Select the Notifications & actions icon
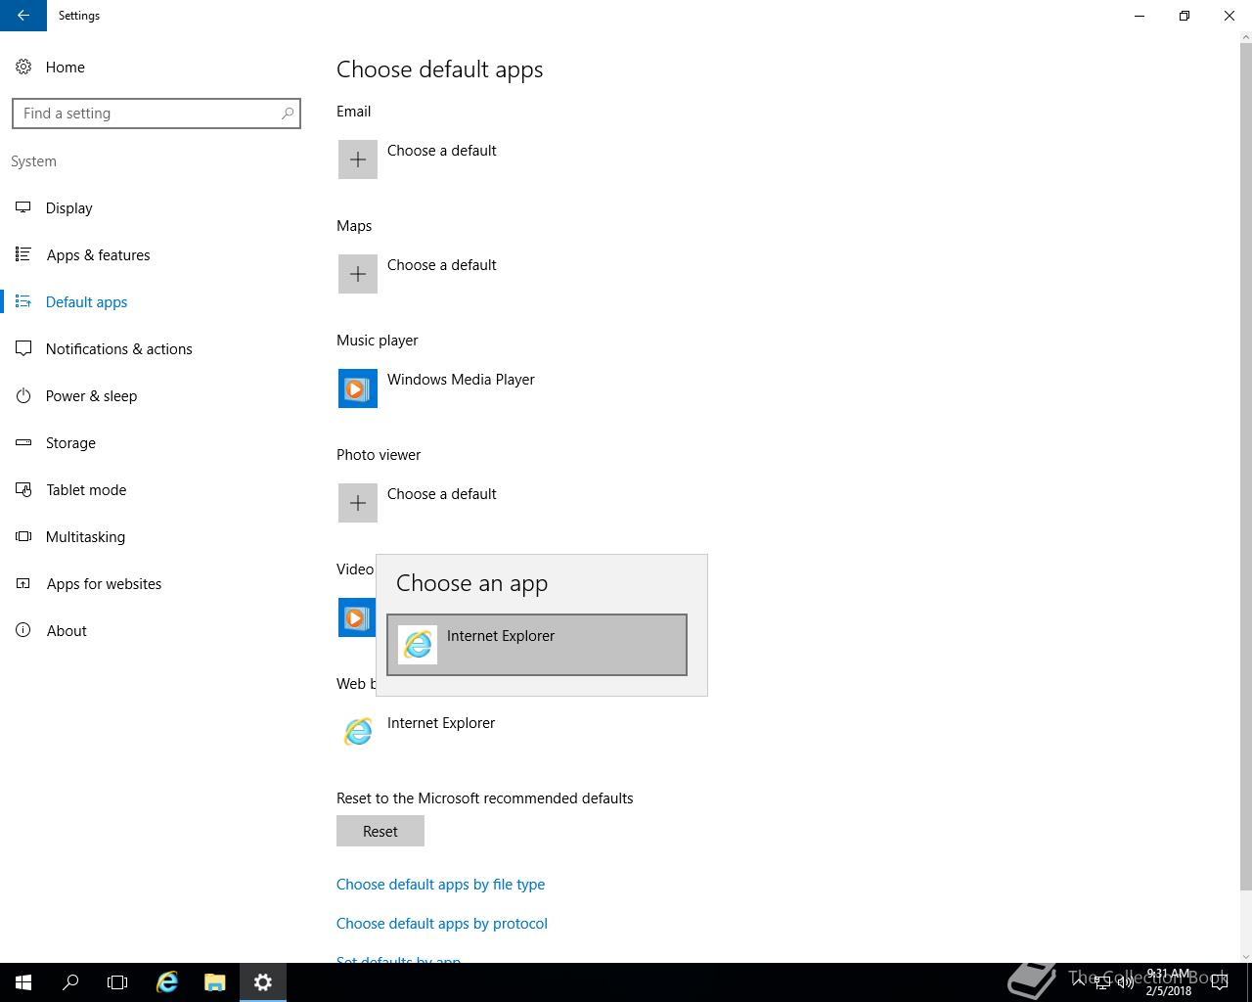The image size is (1252, 1002). click(23, 348)
